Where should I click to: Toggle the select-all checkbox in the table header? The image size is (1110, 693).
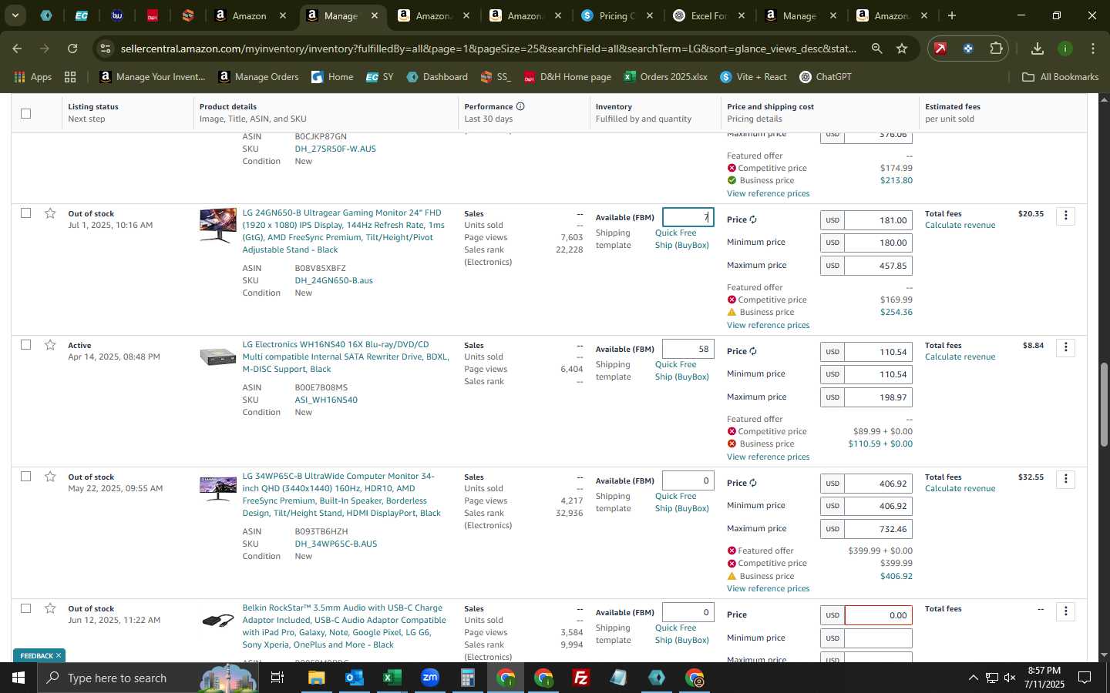(25, 113)
